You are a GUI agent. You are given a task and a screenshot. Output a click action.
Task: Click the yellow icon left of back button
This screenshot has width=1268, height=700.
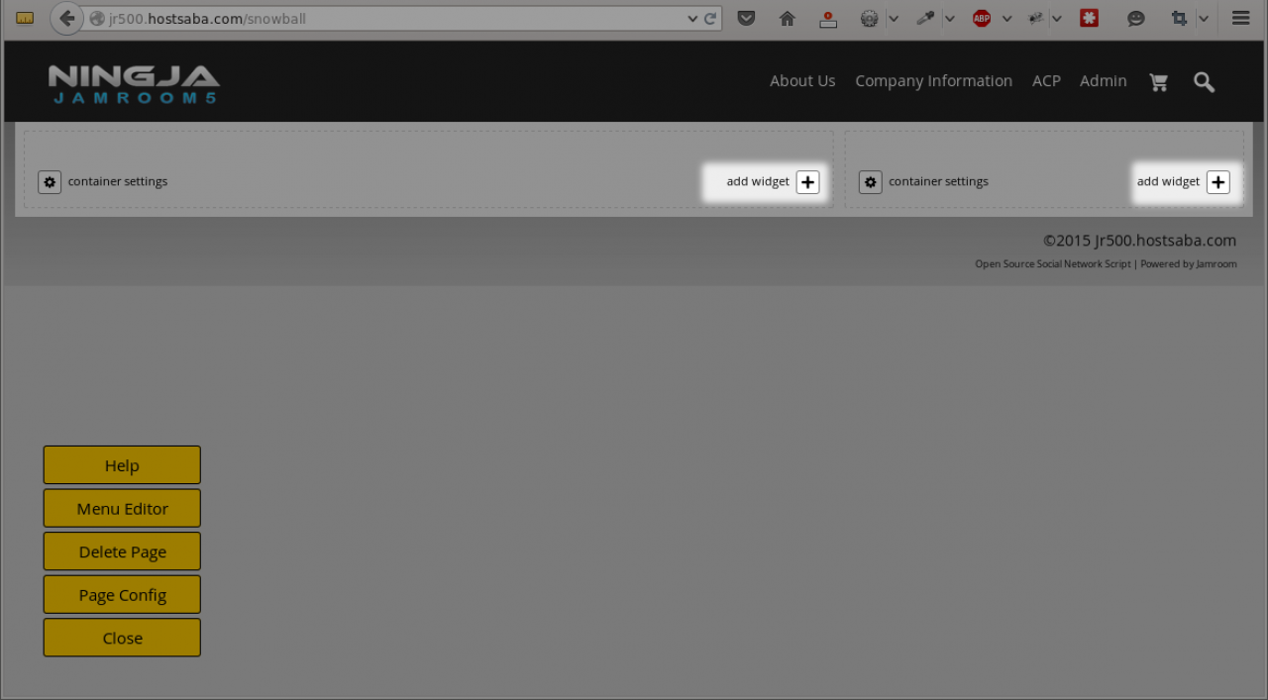pos(25,18)
